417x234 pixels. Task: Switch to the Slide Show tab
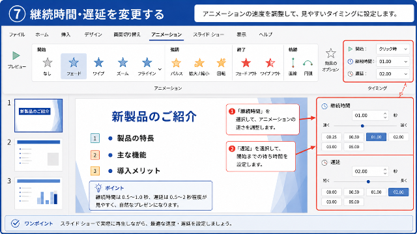click(x=208, y=34)
